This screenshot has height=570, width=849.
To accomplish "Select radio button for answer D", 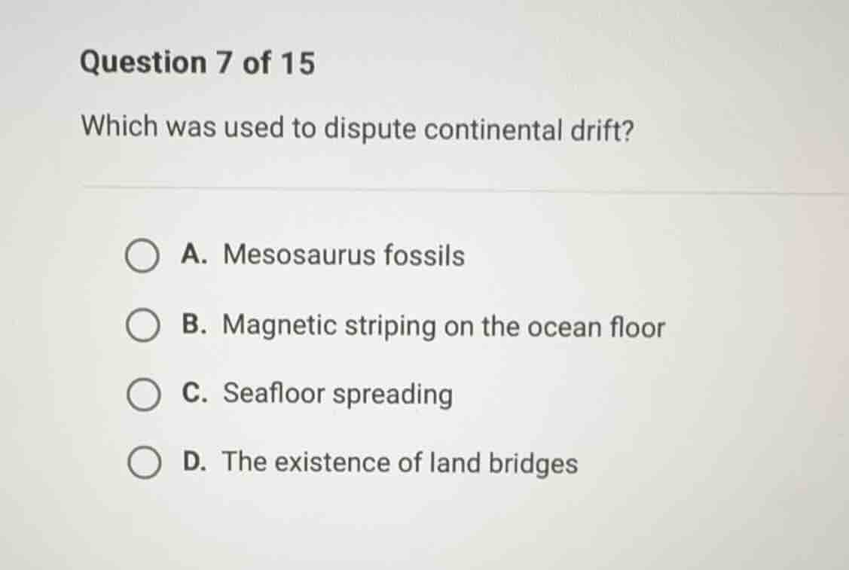I will (x=144, y=462).
